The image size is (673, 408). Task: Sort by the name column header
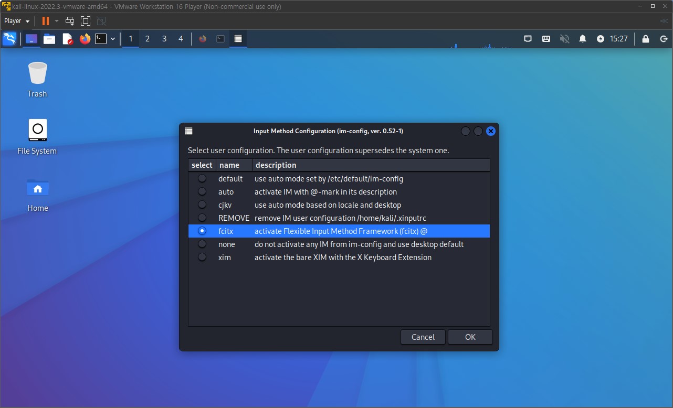(234, 165)
